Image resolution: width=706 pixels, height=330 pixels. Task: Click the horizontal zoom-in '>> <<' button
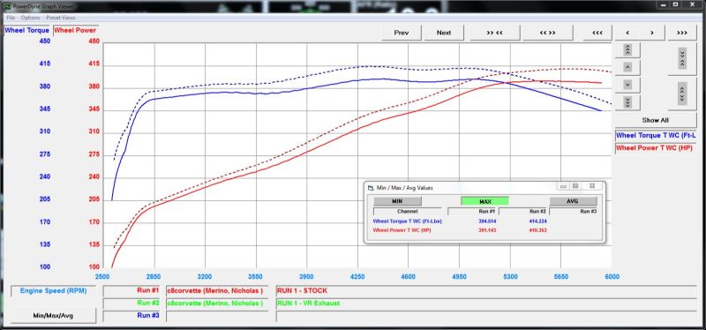pyautogui.click(x=495, y=33)
